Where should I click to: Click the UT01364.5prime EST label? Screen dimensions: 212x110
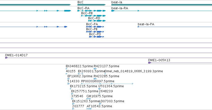[x=111, y=86]
